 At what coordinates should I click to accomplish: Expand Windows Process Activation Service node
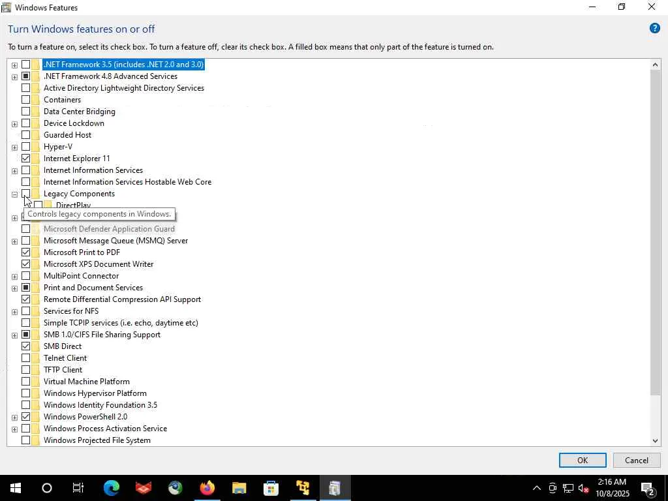point(14,429)
